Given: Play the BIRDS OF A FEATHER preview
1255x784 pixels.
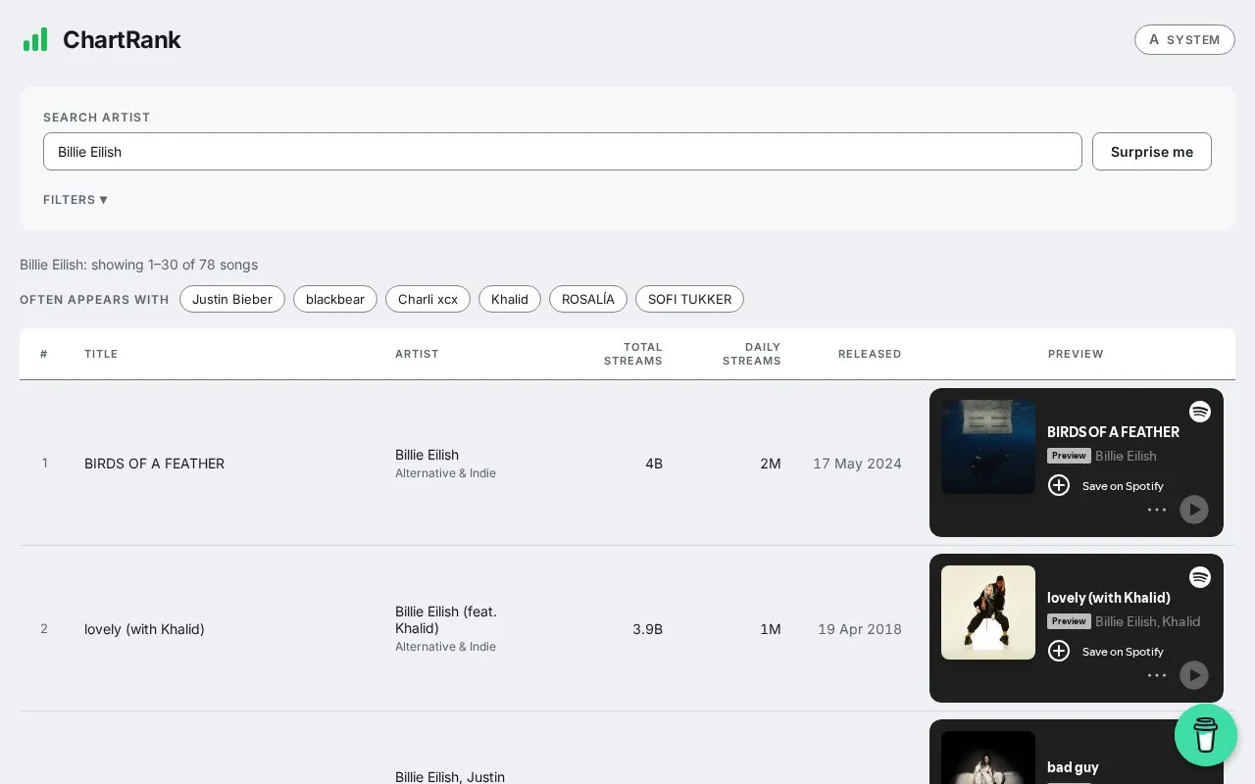Looking at the screenshot, I should [1193, 510].
